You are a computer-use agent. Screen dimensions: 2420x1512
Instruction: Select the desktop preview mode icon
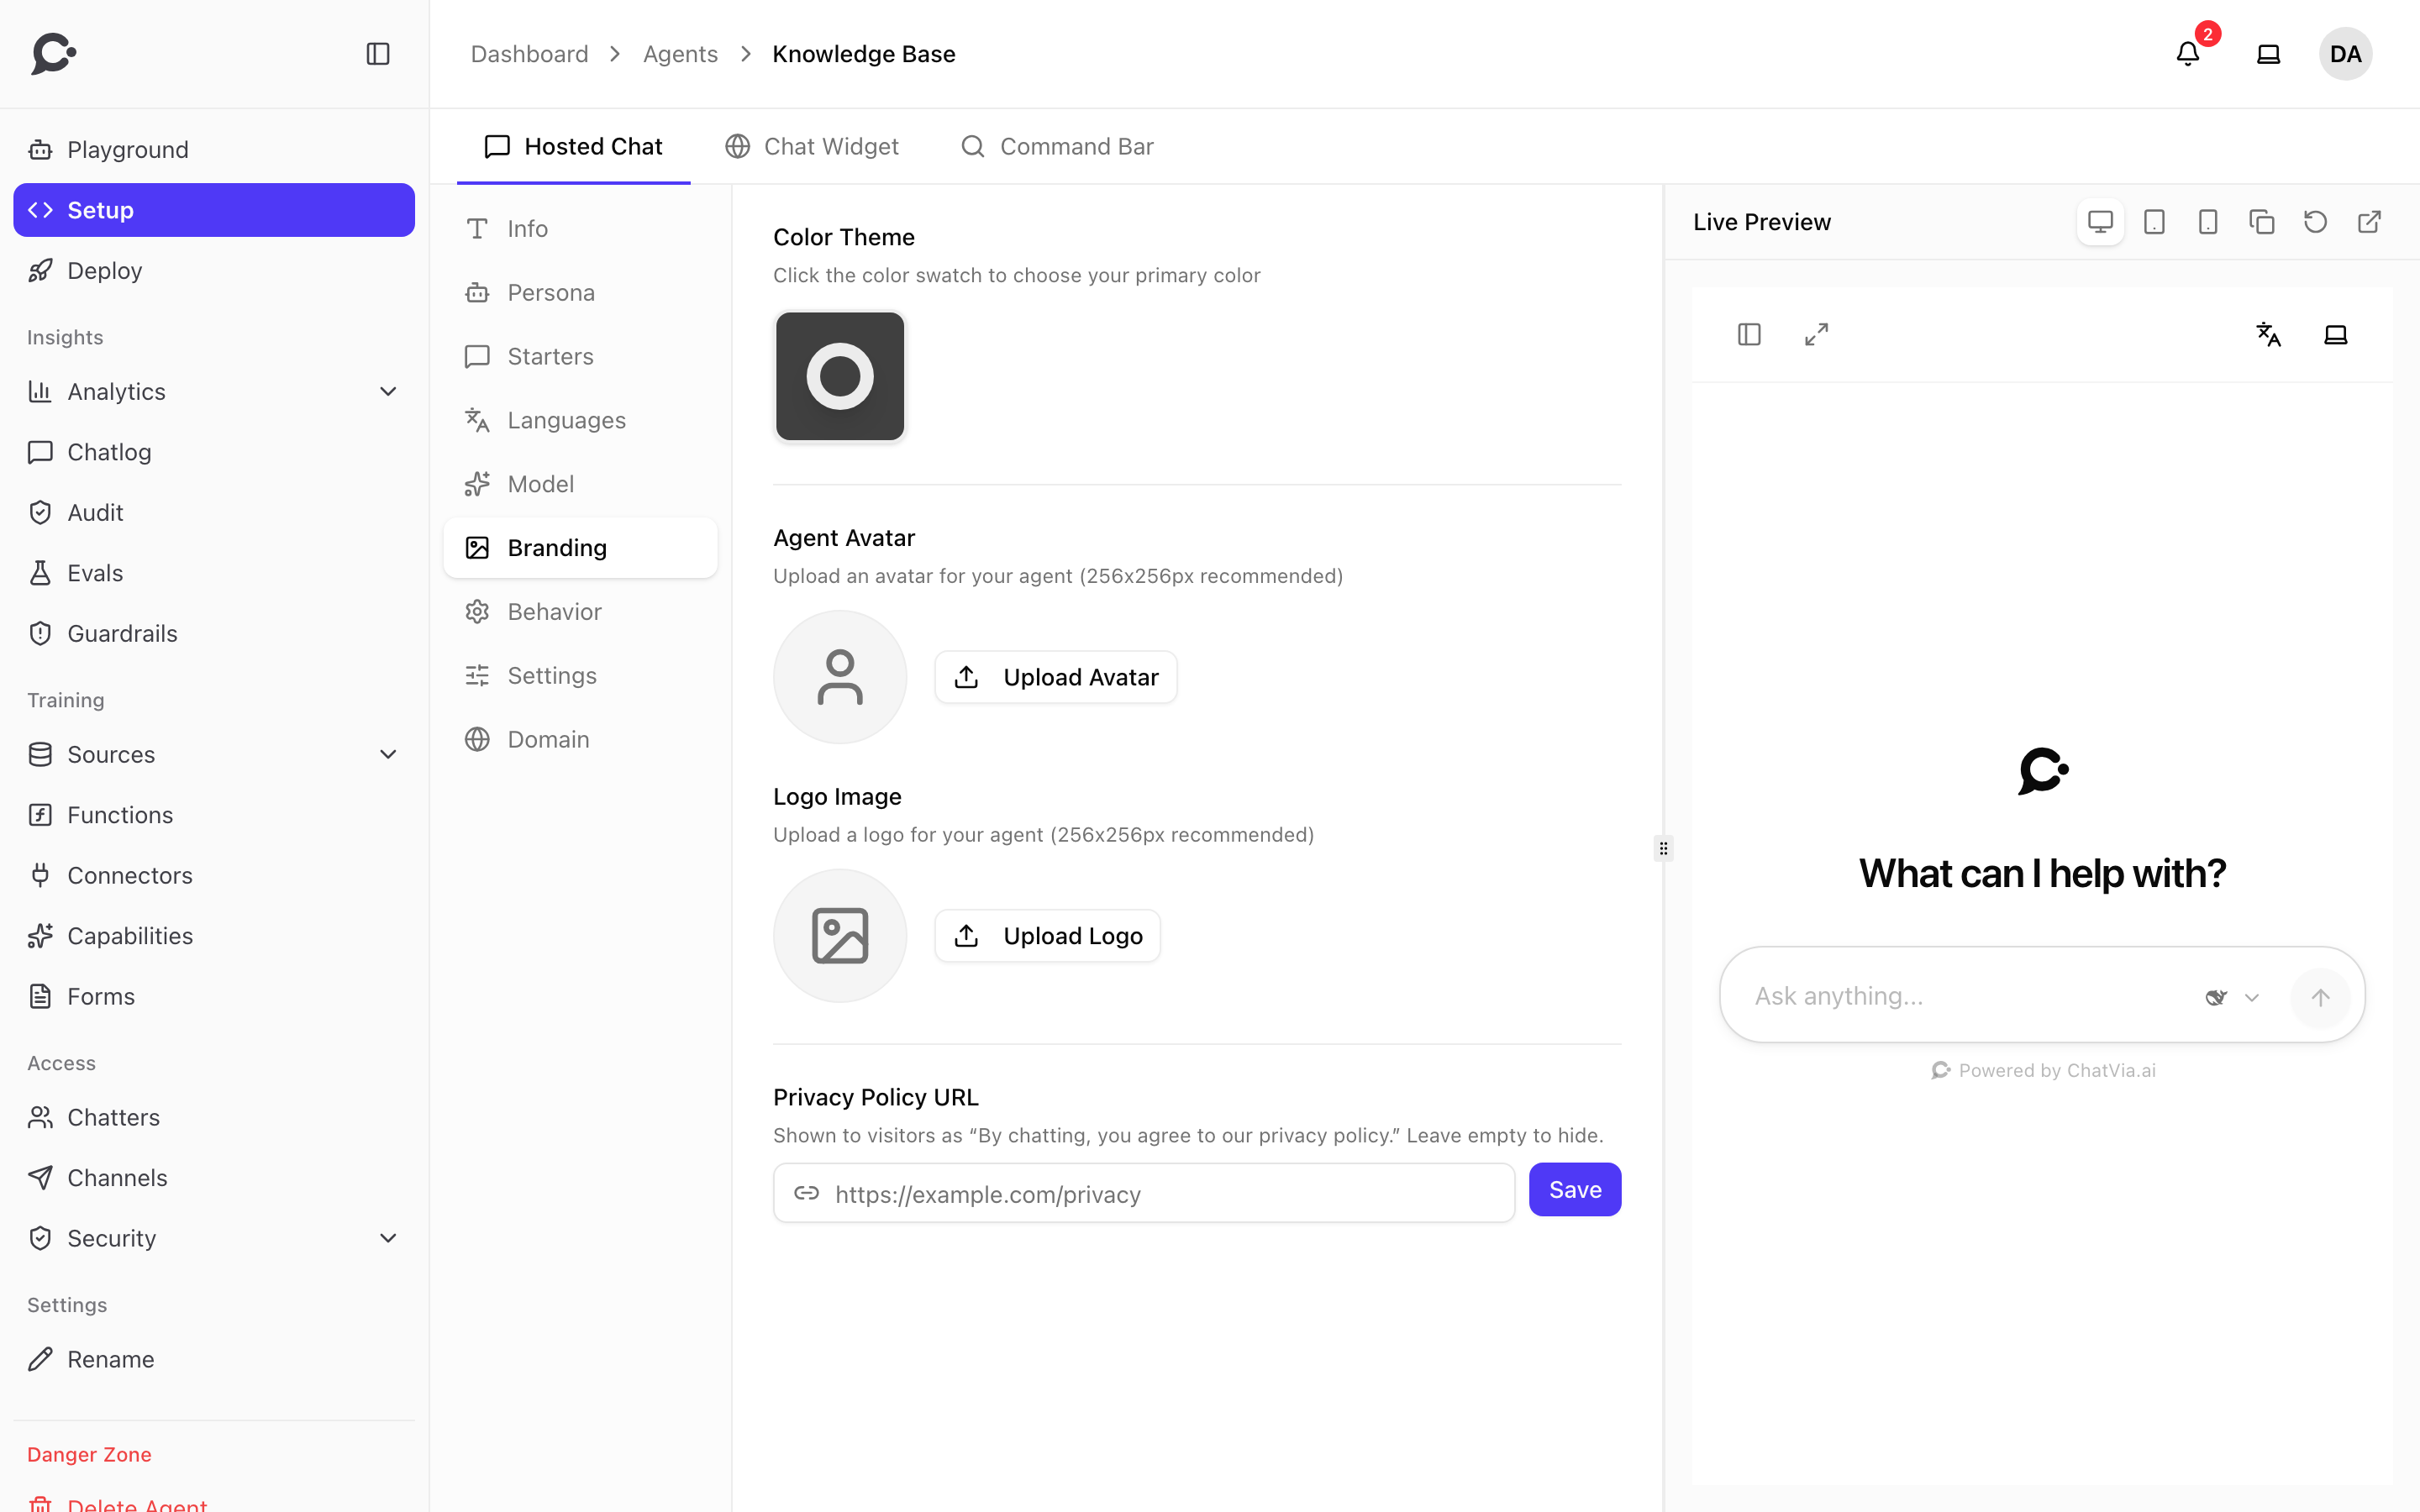point(2100,222)
